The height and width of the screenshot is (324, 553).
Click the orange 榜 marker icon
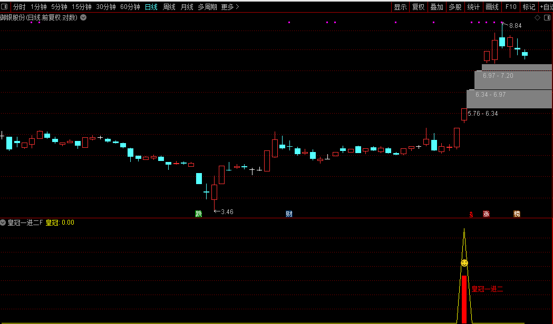[x=517, y=214]
